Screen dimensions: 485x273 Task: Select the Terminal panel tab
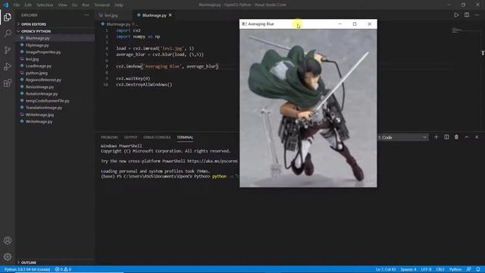tap(185, 137)
